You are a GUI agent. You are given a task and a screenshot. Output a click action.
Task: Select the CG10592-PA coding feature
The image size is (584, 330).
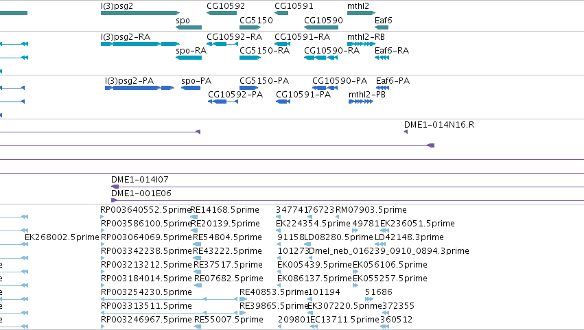[x=223, y=102]
